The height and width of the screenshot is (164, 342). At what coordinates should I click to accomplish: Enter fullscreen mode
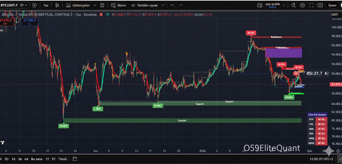click(x=311, y=5)
